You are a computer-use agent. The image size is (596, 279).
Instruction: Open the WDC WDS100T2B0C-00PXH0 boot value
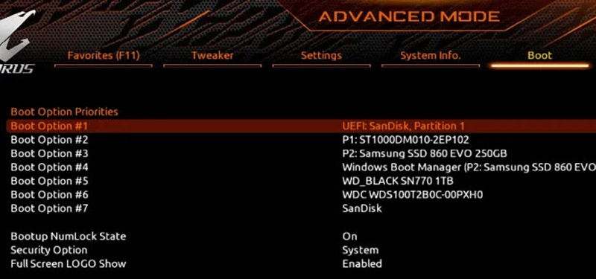click(413, 195)
